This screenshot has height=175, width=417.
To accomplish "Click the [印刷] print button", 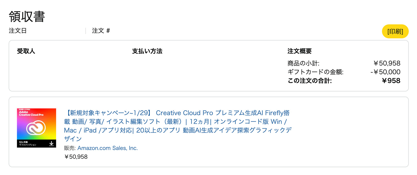I will 395,31.
